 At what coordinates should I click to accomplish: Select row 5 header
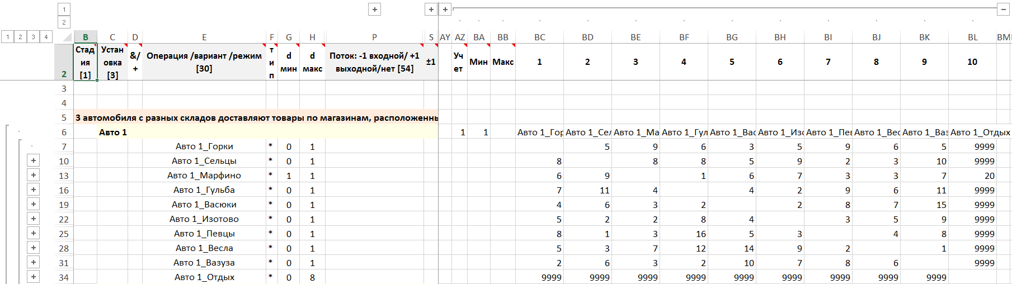(64, 118)
